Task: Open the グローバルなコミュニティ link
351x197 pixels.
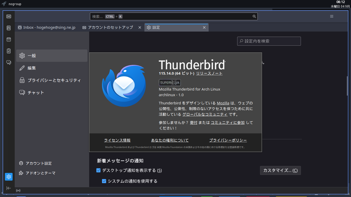Action: click(205, 114)
